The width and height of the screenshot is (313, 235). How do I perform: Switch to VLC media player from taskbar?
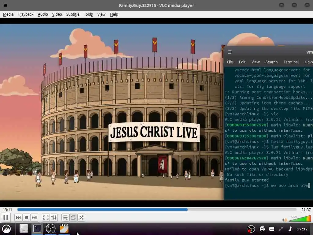pyautogui.click(x=64, y=228)
